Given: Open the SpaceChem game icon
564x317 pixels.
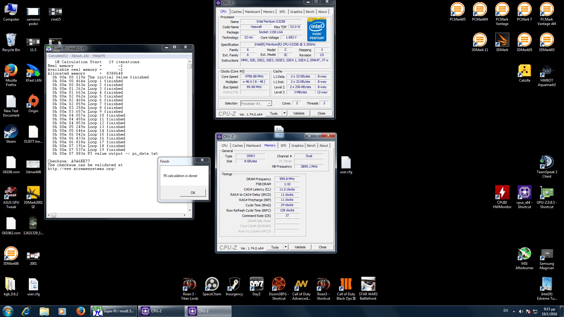Looking at the screenshot, I should pos(212,286).
